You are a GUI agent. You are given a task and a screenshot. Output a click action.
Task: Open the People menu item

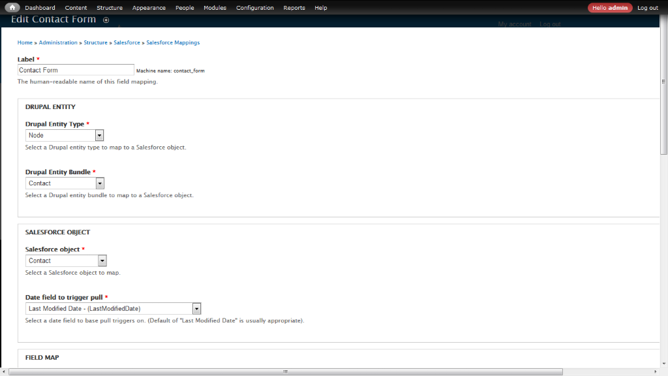tap(185, 8)
